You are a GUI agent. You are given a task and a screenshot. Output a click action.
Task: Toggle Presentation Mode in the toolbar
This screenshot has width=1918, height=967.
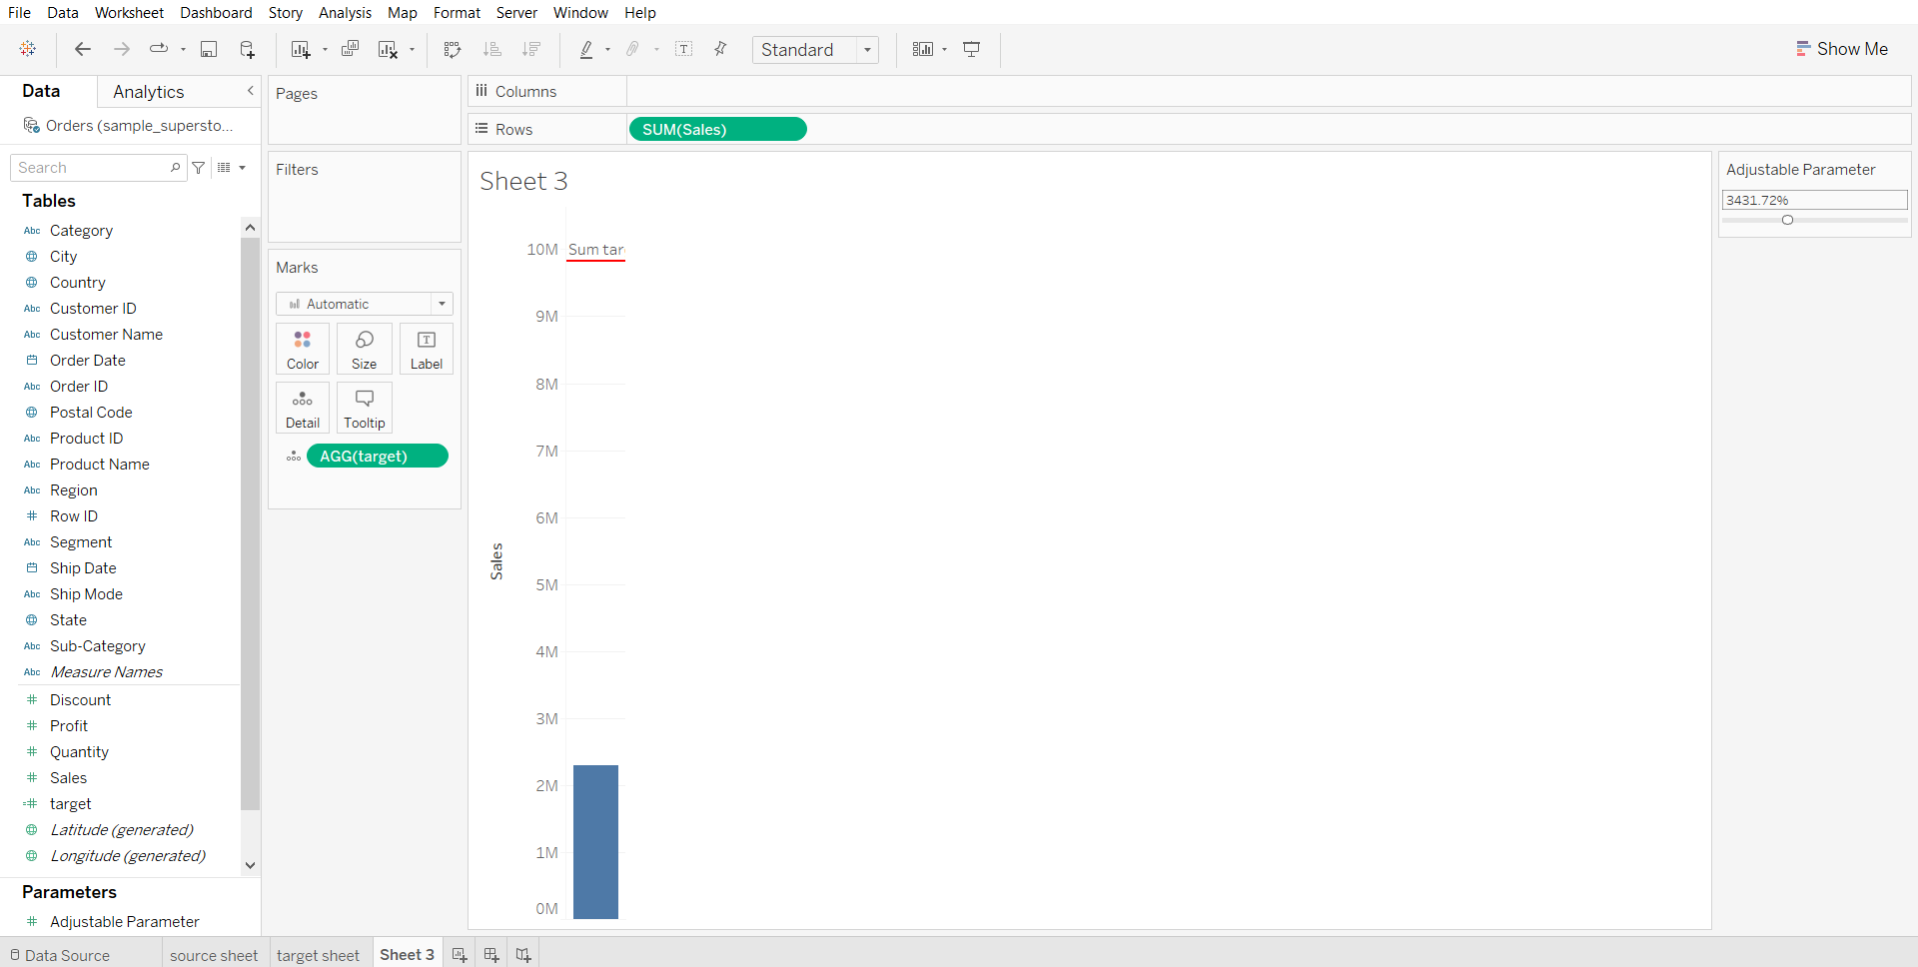tap(971, 49)
